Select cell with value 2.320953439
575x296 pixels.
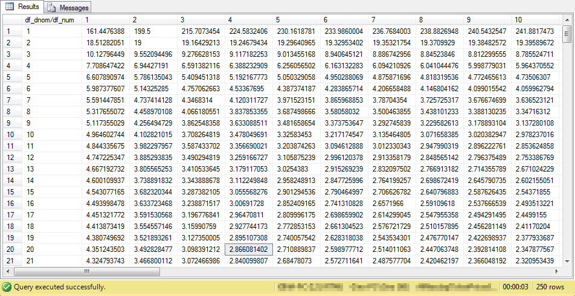536,261
